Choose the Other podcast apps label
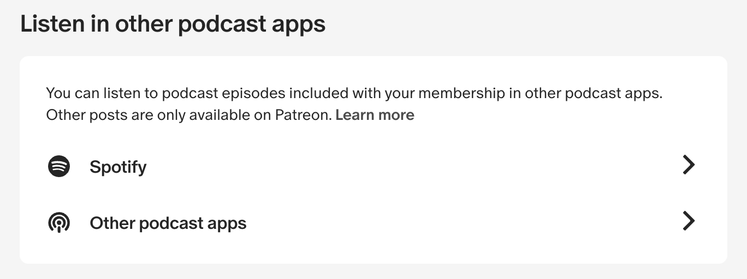 point(168,223)
